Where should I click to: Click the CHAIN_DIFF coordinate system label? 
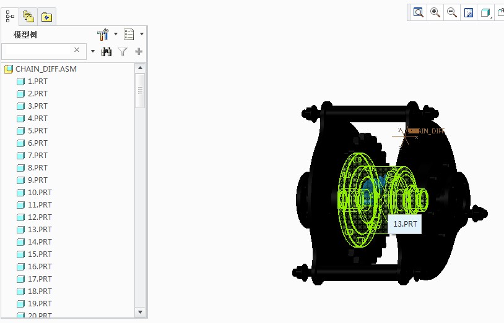click(427, 131)
